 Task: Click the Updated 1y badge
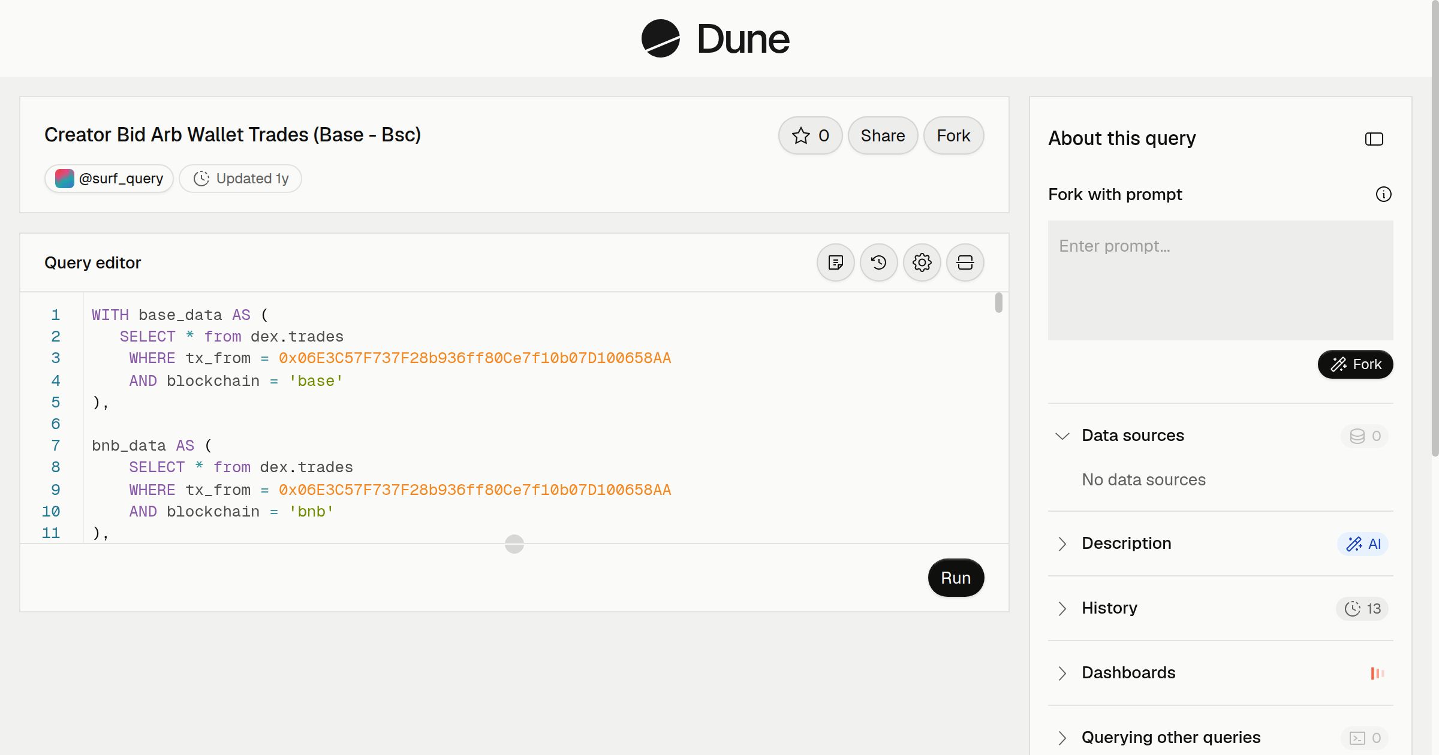pyautogui.click(x=240, y=179)
